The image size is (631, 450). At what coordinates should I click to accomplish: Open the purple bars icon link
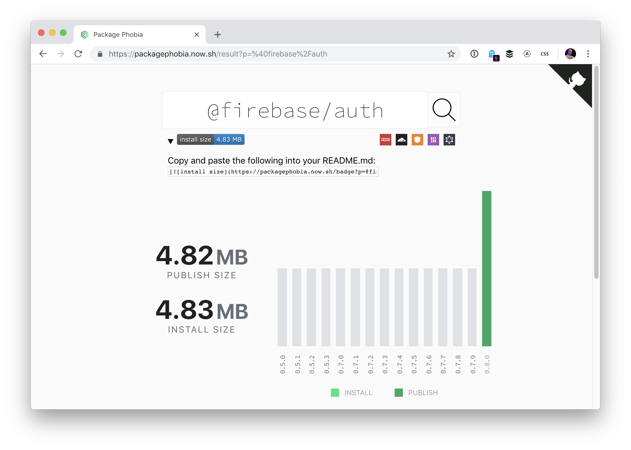coord(433,140)
